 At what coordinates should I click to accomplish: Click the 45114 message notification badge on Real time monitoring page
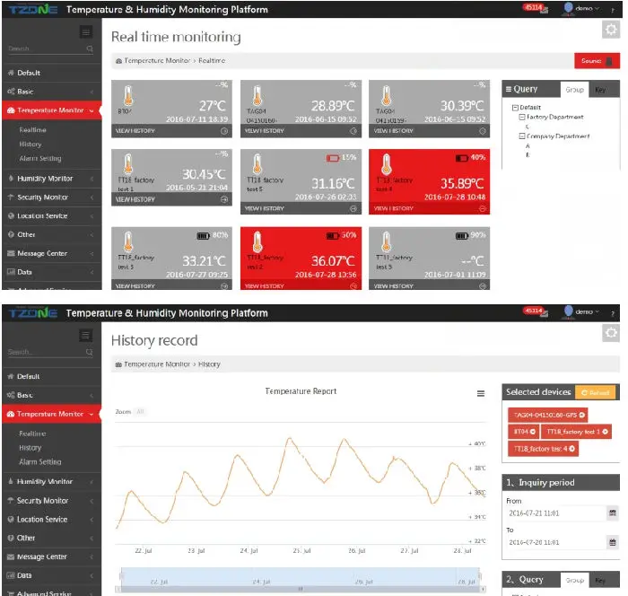click(533, 7)
